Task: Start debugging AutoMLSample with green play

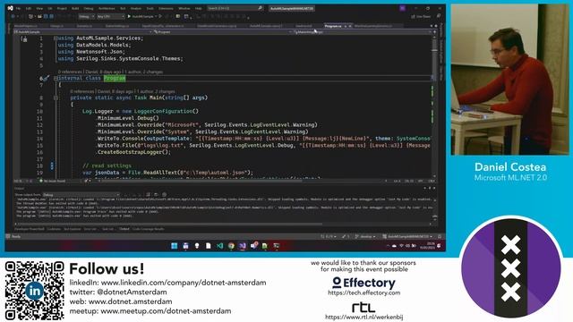Action: click(x=141, y=16)
